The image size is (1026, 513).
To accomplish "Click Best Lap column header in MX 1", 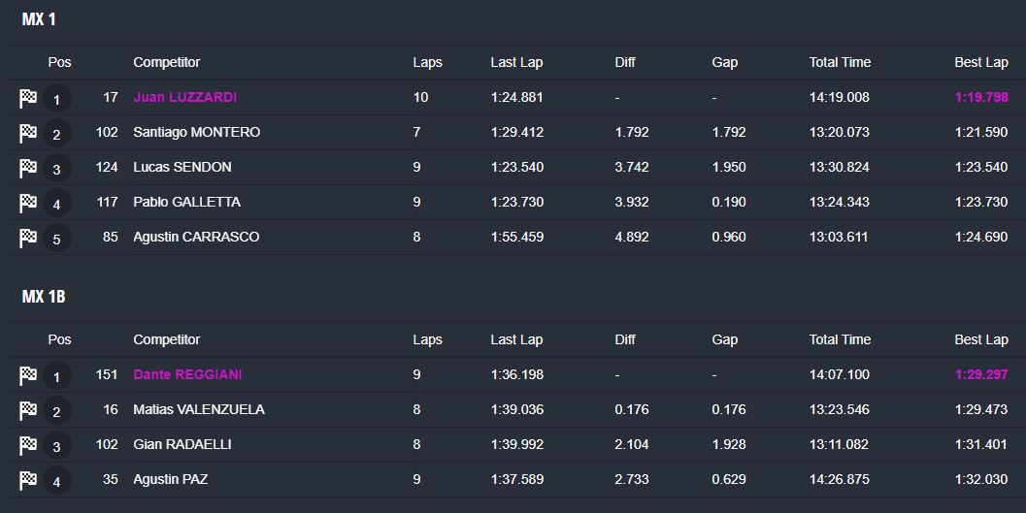I will point(980,62).
